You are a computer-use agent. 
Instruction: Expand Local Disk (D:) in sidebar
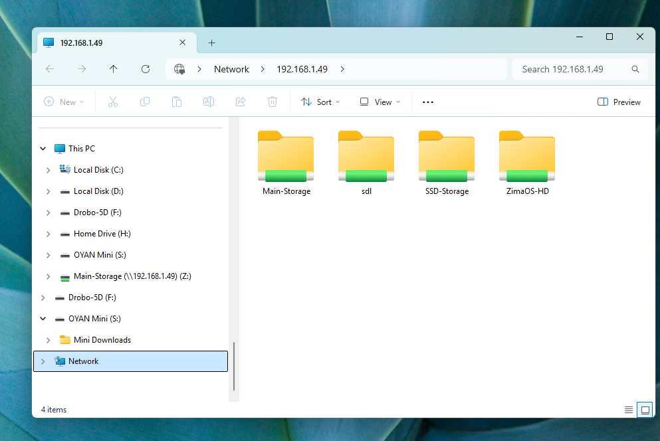pyautogui.click(x=48, y=191)
